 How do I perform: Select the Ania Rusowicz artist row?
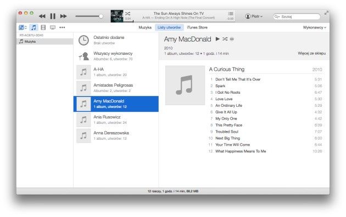(116, 119)
